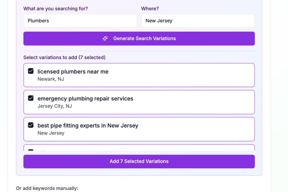Select the licensed plumbers near me variation text
This screenshot has width=288, height=192.
[73, 72]
